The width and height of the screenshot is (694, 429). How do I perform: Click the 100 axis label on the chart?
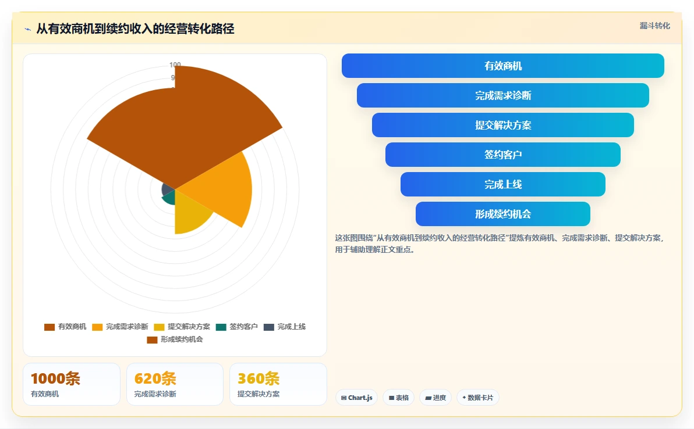coord(175,65)
